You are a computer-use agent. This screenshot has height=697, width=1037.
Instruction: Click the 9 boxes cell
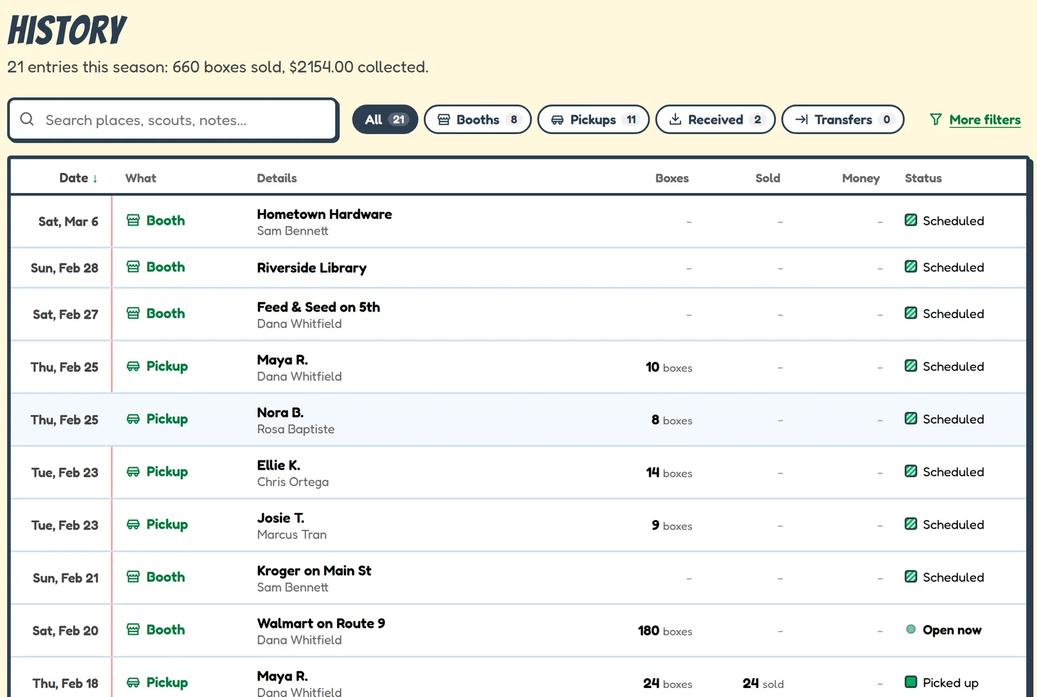pos(672,525)
